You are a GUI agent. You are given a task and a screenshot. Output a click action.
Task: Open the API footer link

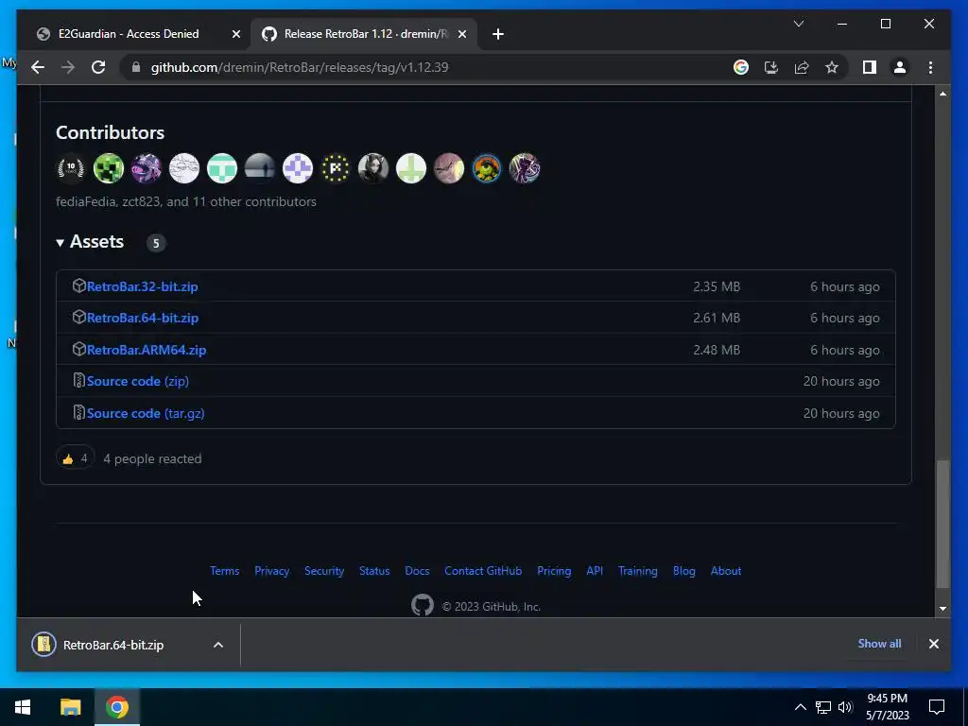point(595,571)
